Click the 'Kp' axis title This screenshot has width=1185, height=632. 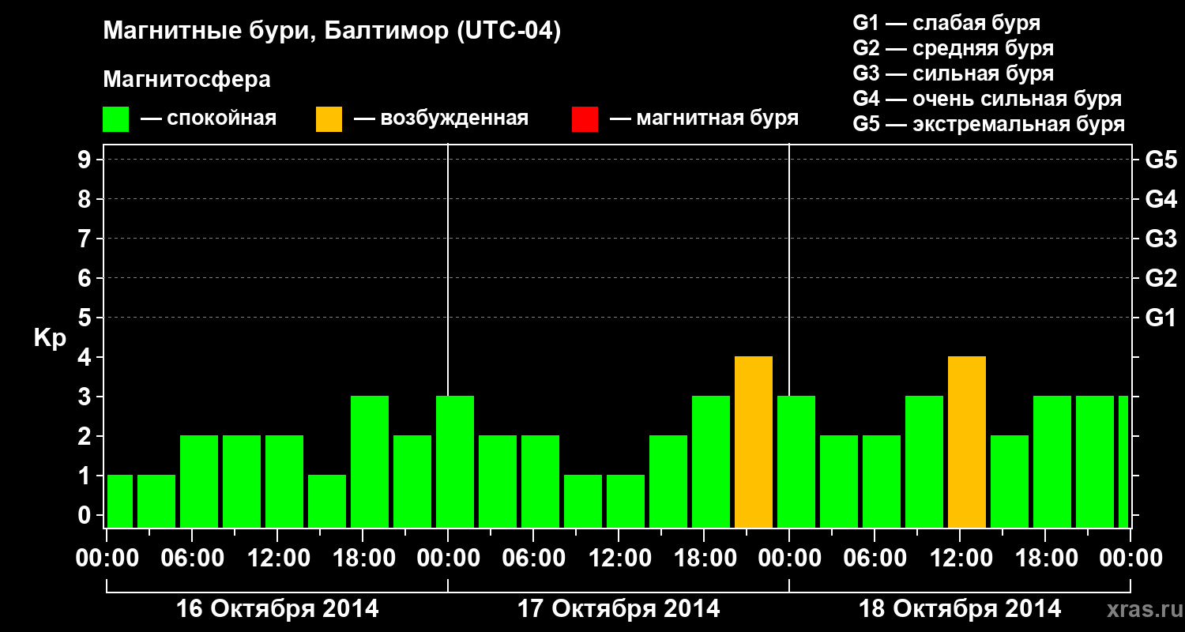(x=49, y=338)
